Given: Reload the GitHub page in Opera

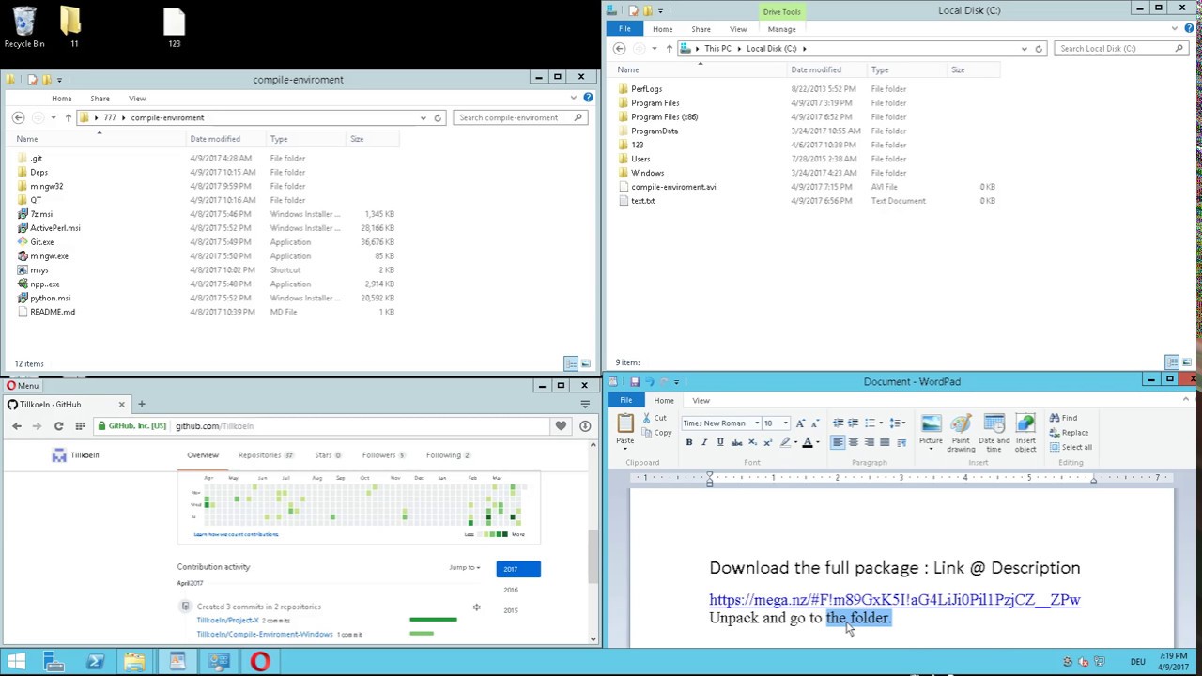Looking at the screenshot, I should coord(58,426).
